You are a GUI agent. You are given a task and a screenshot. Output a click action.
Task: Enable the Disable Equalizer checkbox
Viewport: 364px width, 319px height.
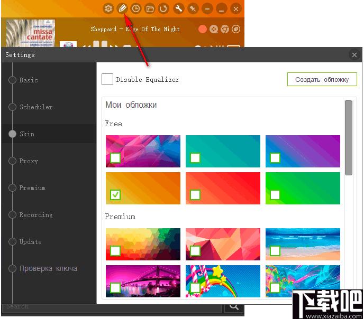pyautogui.click(x=107, y=79)
